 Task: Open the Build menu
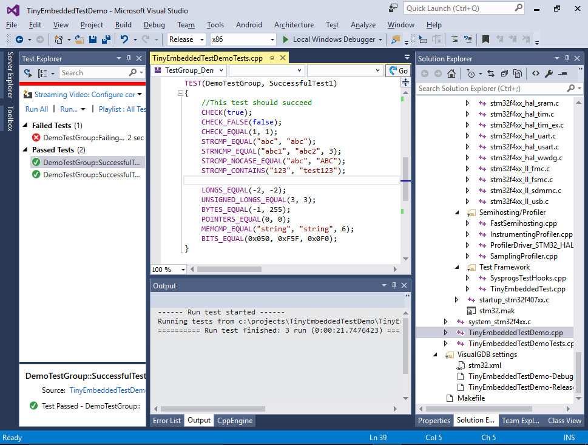pos(123,25)
